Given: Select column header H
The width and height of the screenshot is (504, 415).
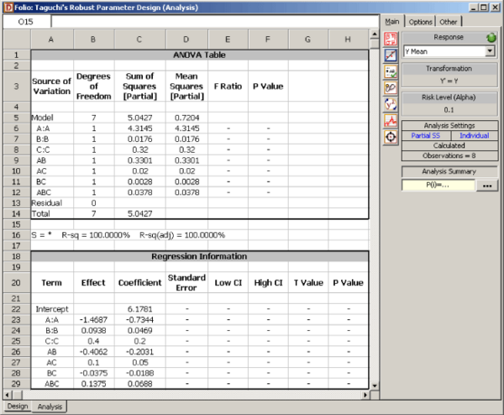Looking at the screenshot, I should pos(348,39).
